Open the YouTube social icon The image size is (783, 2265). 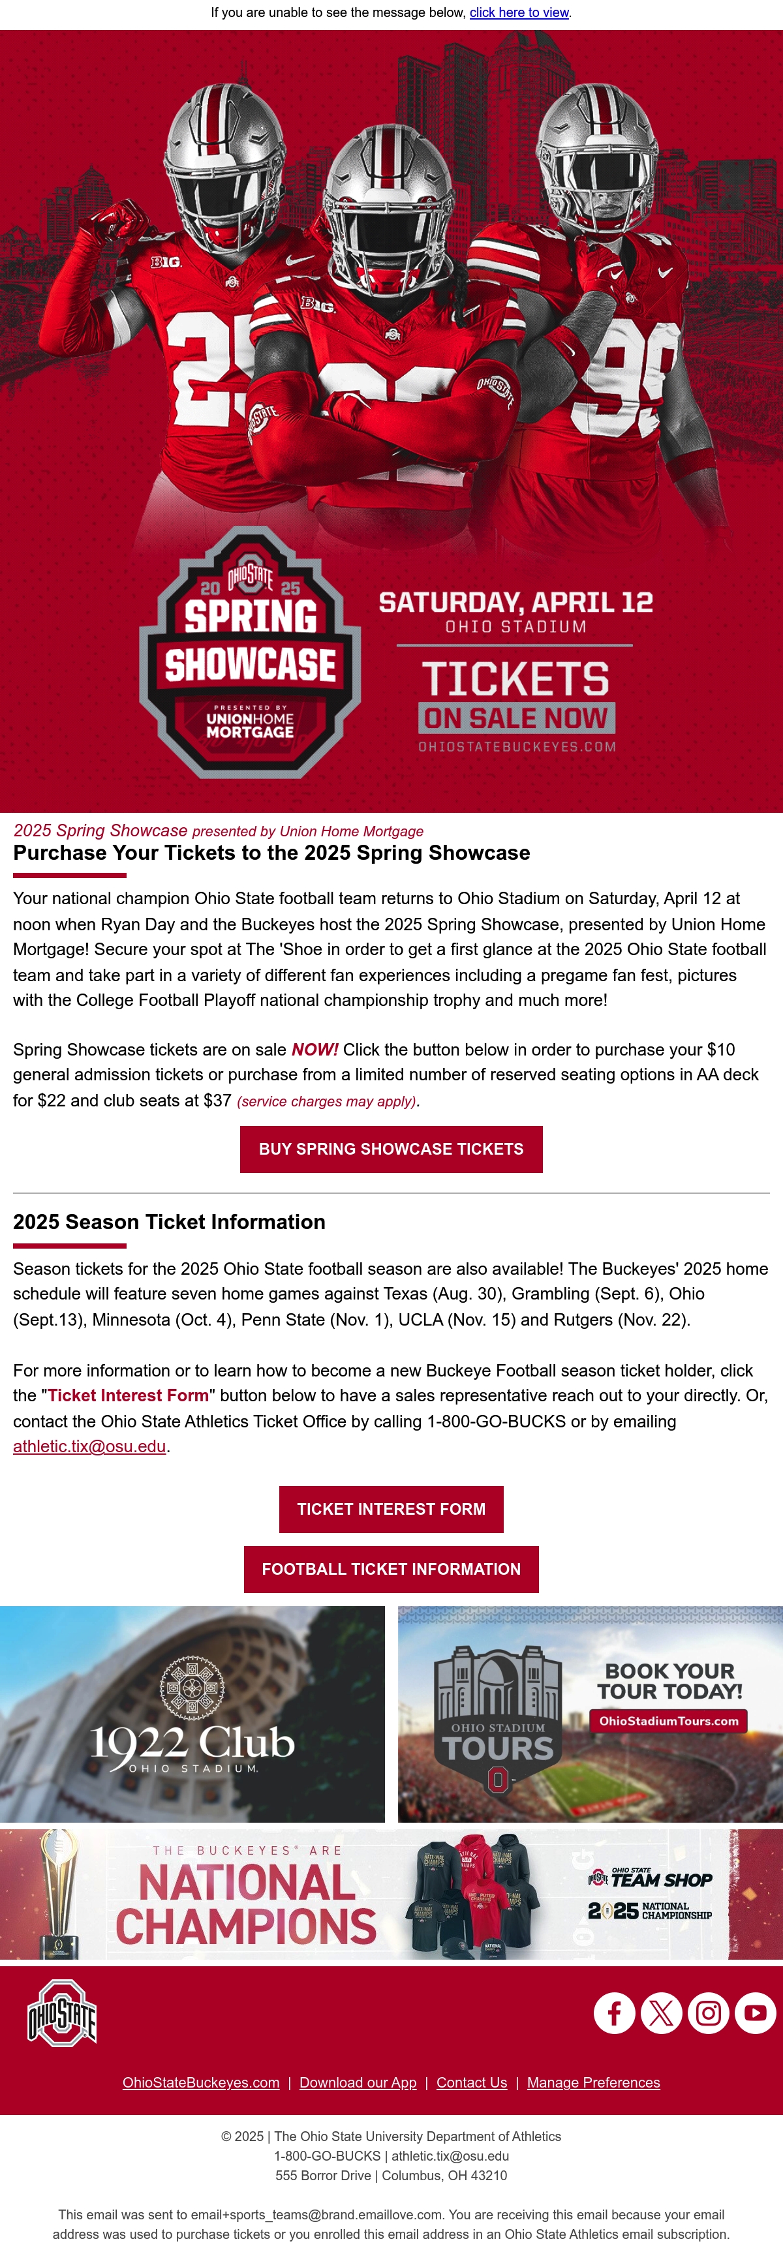point(756,2013)
